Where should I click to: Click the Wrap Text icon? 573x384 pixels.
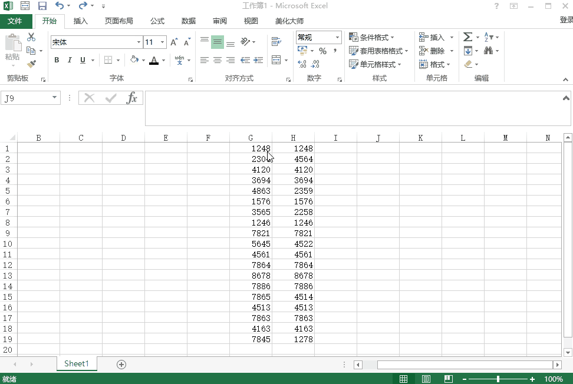pos(276,42)
